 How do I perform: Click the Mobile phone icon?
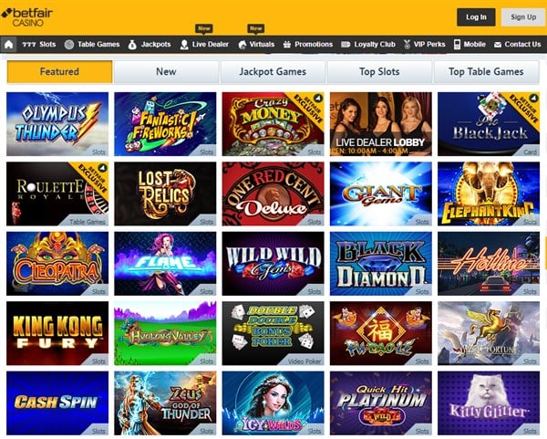pyautogui.click(x=457, y=45)
